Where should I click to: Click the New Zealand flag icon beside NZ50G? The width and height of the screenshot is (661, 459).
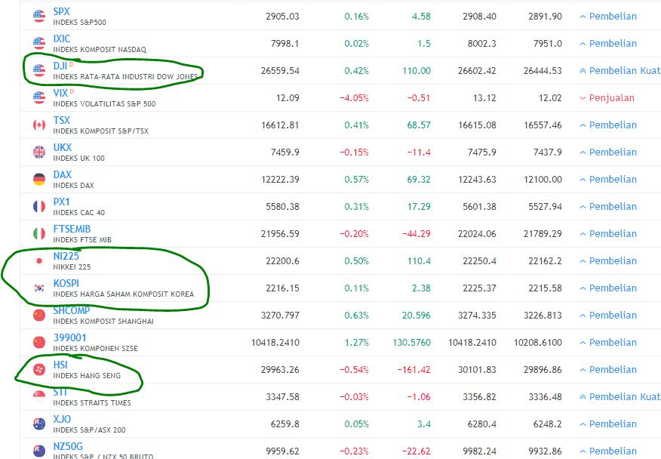coord(38,451)
